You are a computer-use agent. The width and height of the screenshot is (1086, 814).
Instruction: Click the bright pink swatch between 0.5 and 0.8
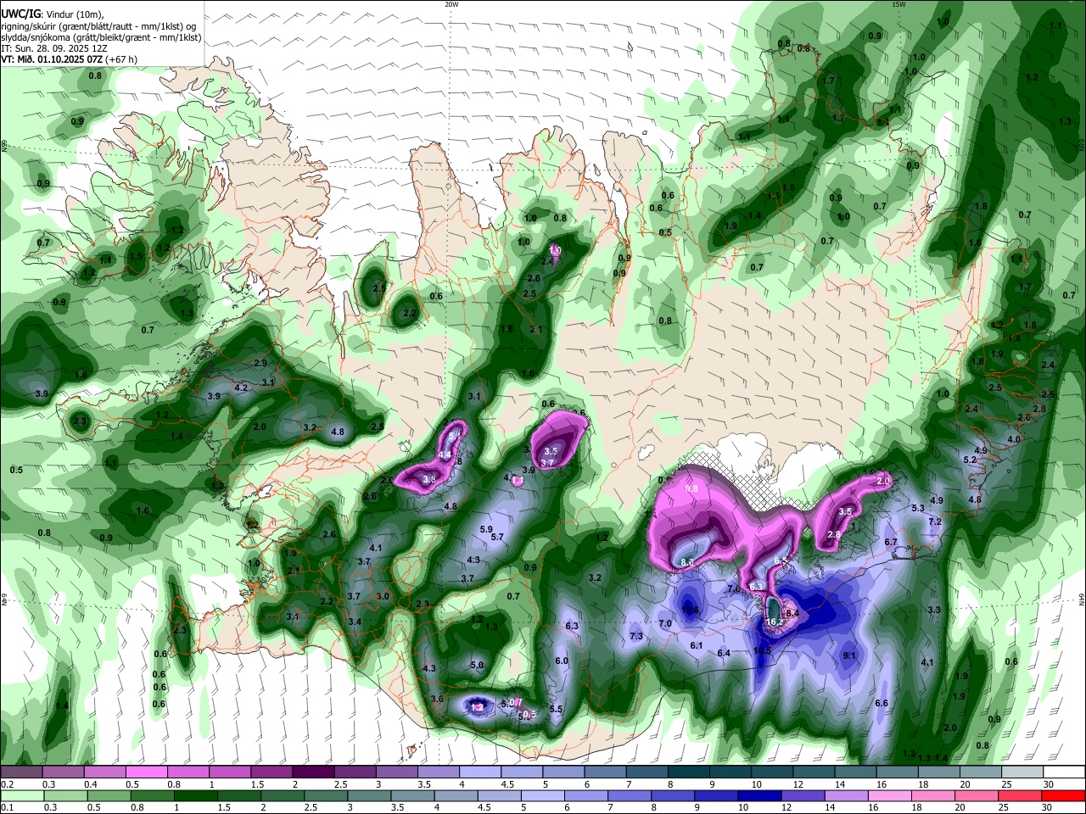tap(146, 772)
